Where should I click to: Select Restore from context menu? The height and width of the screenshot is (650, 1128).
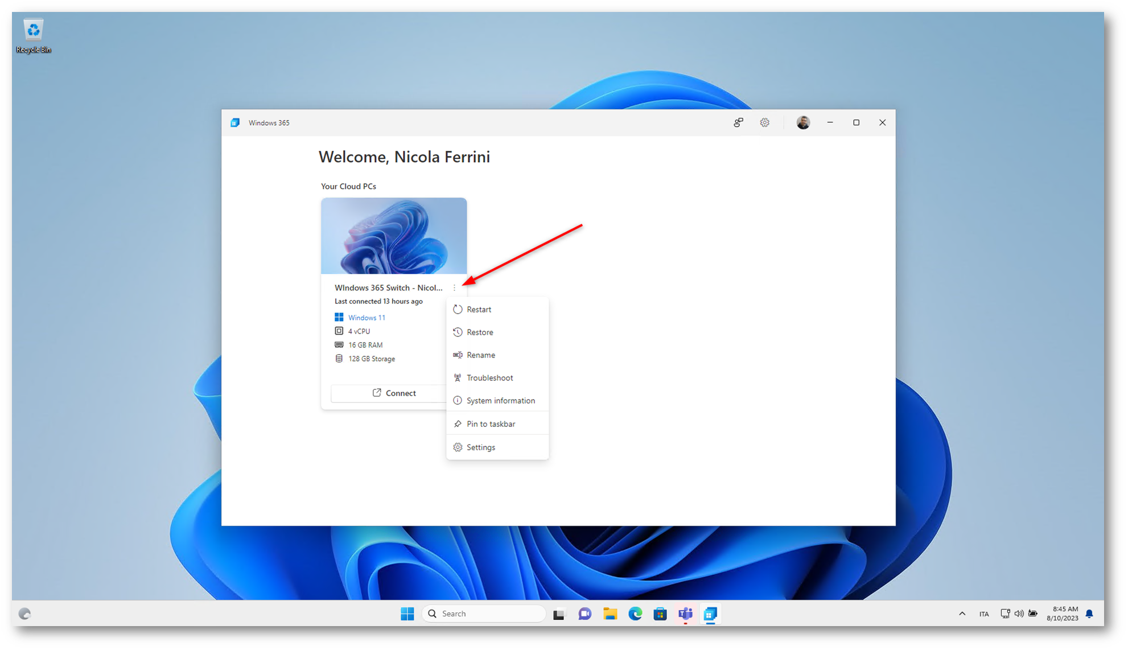[x=480, y=332]
